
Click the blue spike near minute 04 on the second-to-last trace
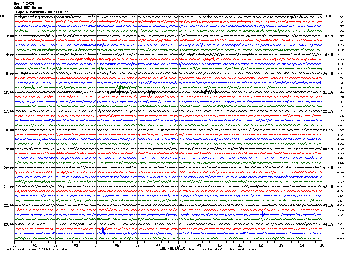[x=104, y=233]
